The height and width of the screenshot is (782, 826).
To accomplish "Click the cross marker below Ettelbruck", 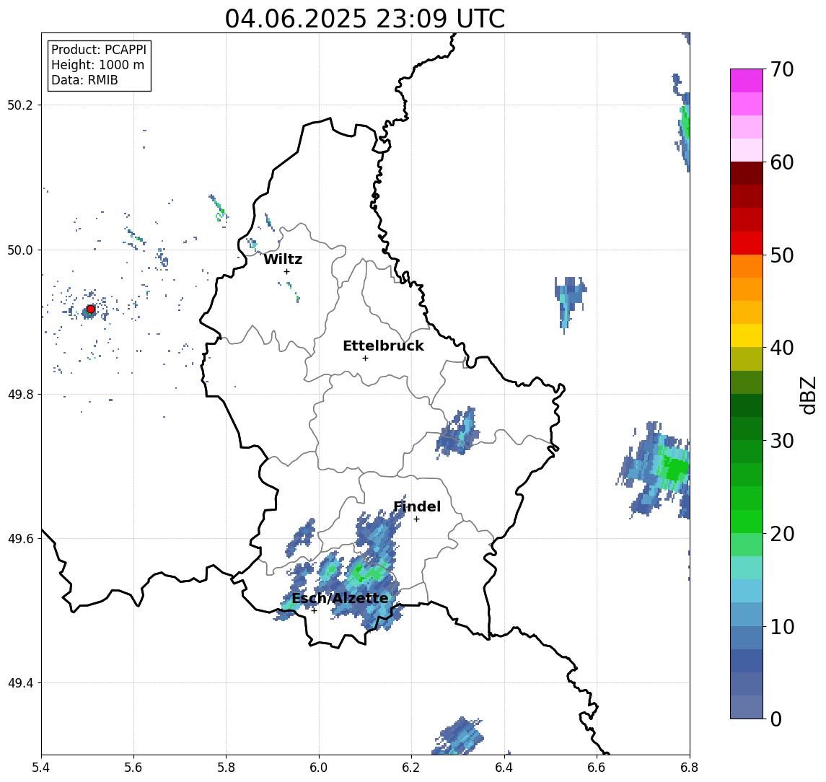I will (365, 358).
